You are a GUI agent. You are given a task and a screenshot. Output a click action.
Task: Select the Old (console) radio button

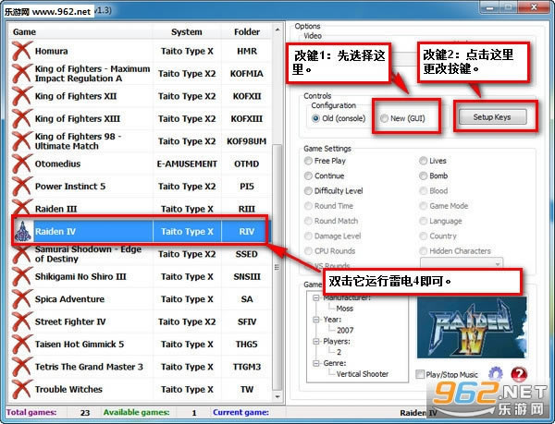[315, 118]
